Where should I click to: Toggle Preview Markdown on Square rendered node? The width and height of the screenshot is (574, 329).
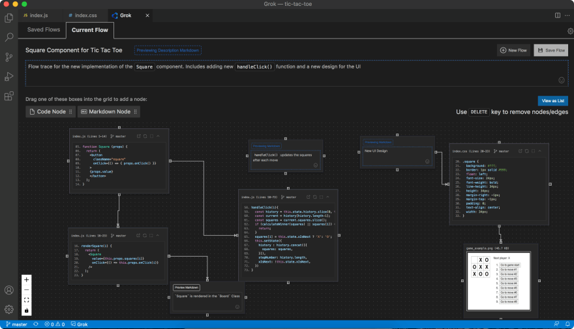pos(187,288)
